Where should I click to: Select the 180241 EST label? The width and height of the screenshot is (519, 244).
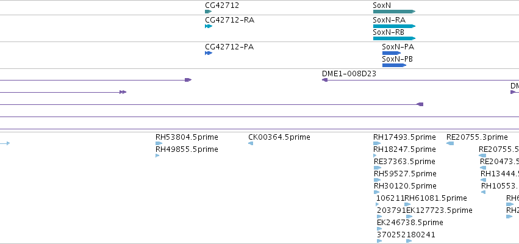coord(421,235)
